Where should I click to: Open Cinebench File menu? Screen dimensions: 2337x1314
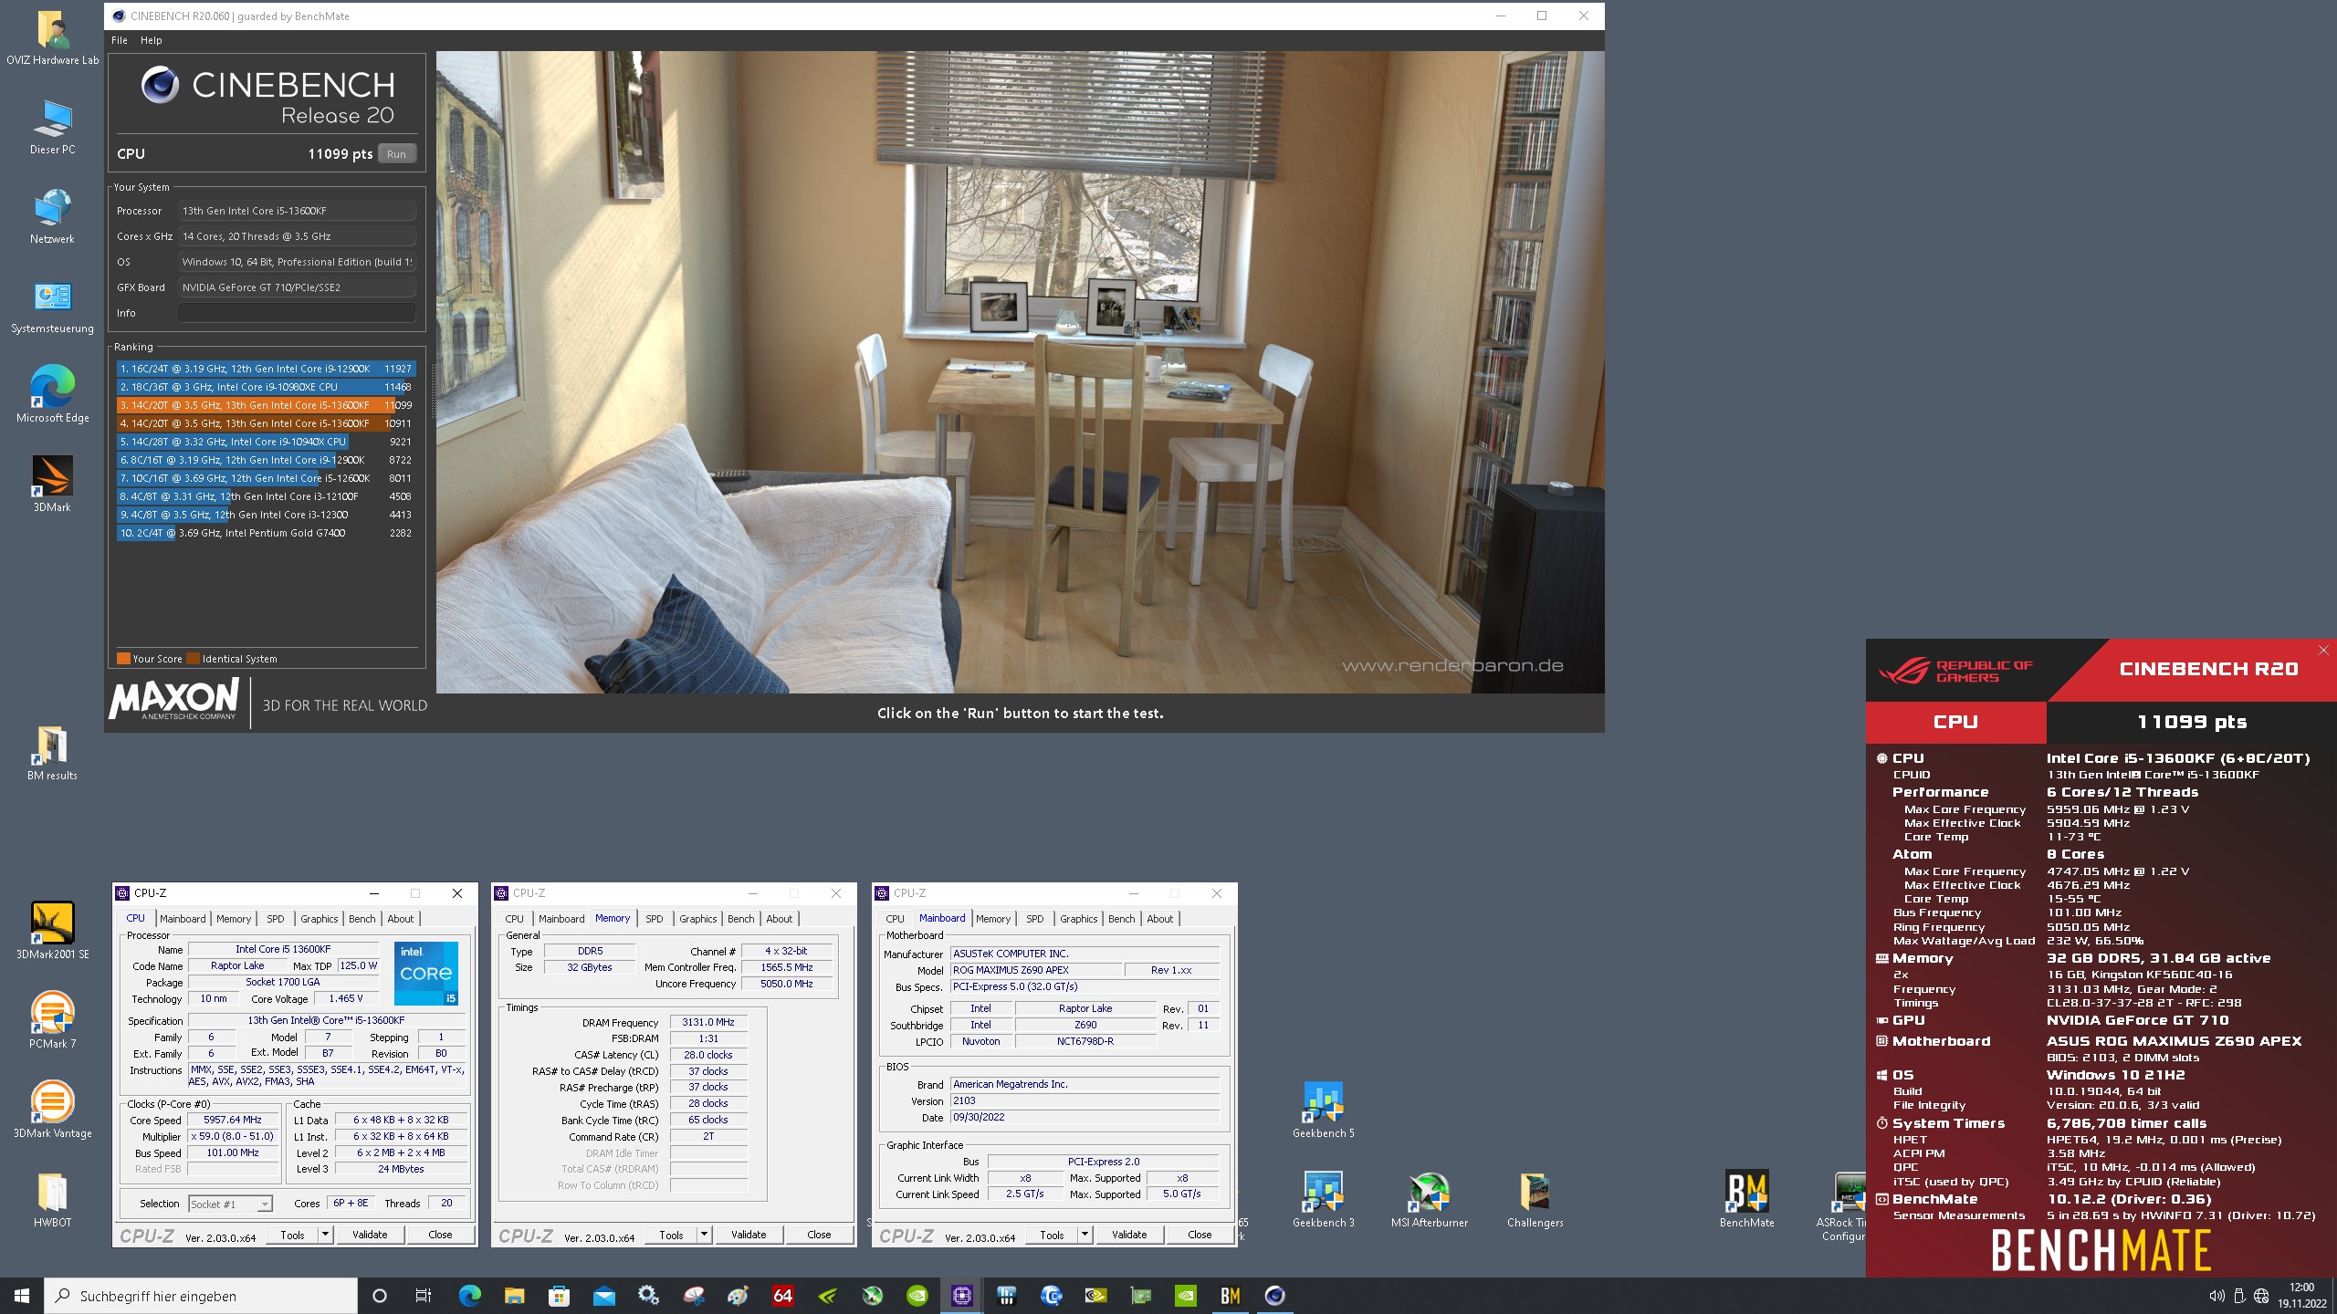(x=120, y=40)
